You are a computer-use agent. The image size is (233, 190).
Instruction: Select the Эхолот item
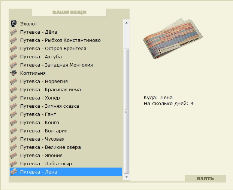click(x=66, y=24)
